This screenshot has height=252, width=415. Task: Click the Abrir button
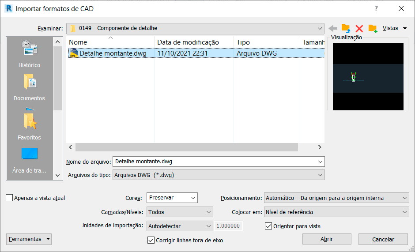pos(327,239)
